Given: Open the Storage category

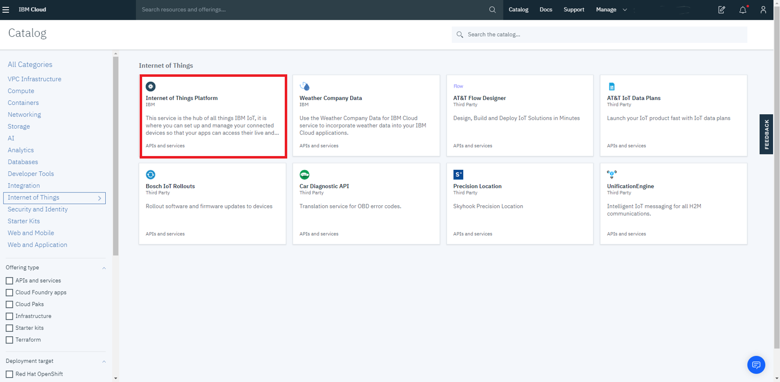Looking at the screenshot, I should tap(19, 127).
